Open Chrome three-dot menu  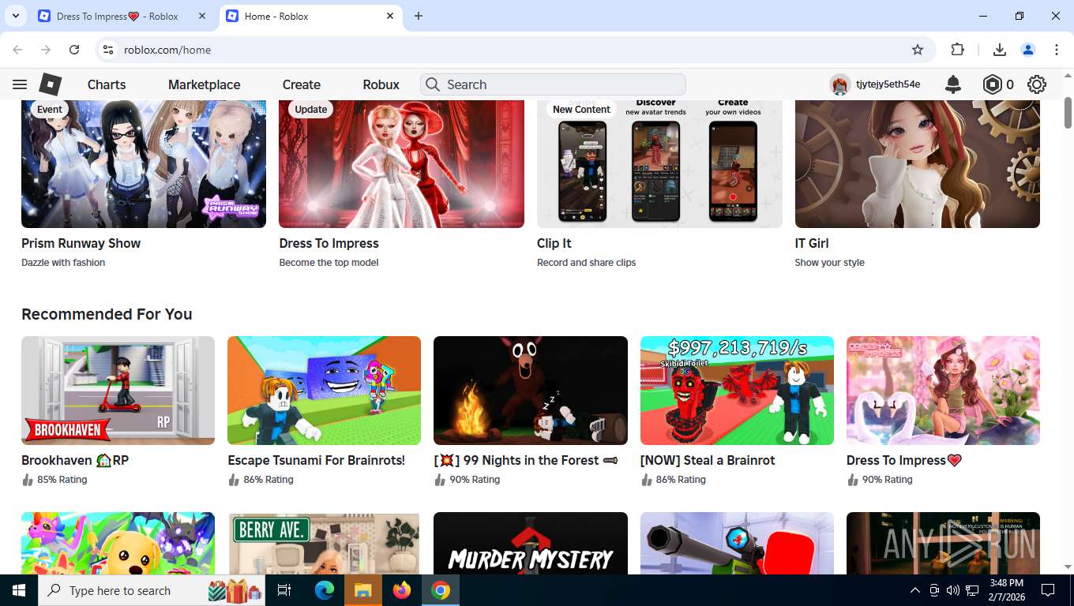coord(1057,50)
